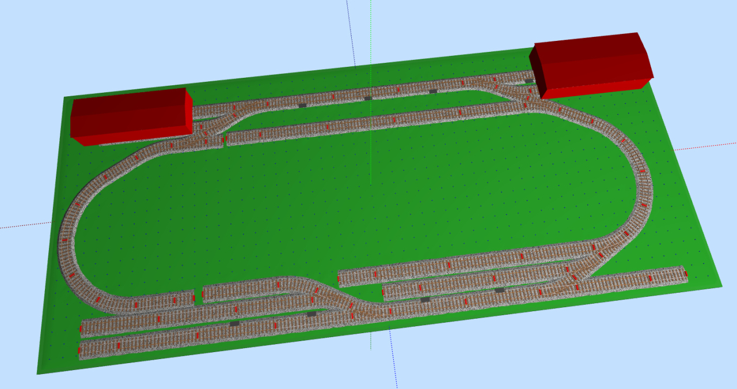Select the red shed building on the left
Image resolution: width=737 pixels, height=389 pixels.
[131, 116]
